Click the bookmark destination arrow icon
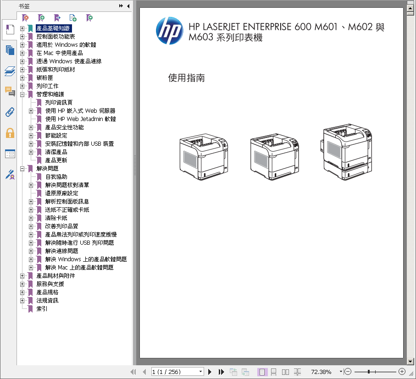The image size is (416, 379). coord(57,18)
